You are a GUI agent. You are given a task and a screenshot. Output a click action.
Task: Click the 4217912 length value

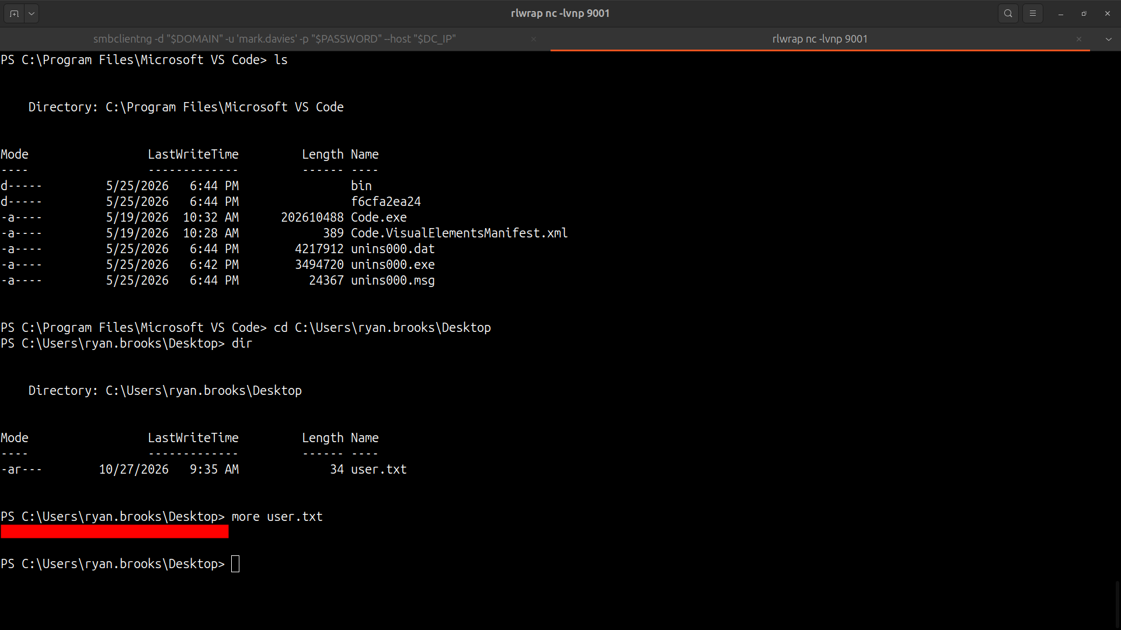pos(319,249)
